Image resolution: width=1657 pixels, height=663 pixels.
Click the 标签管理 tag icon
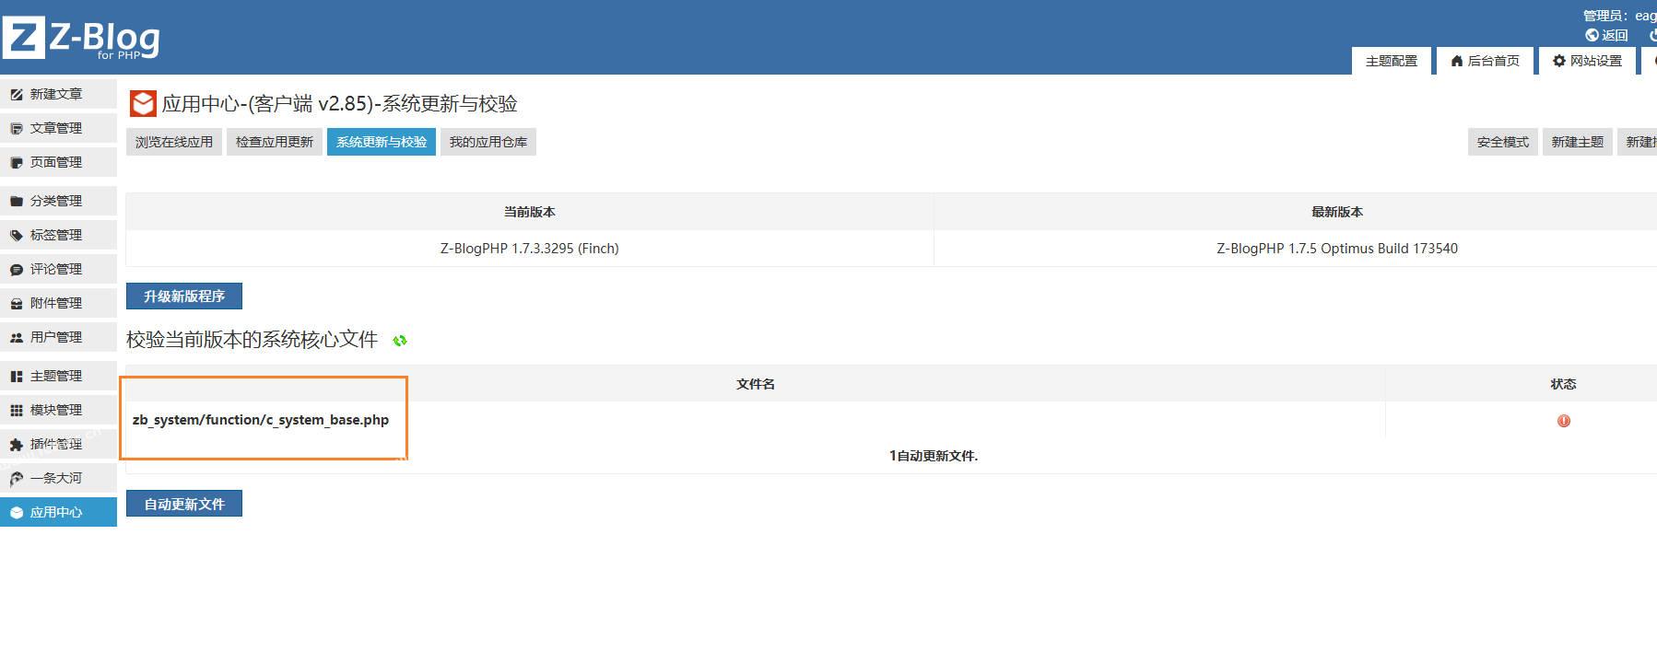17,236
